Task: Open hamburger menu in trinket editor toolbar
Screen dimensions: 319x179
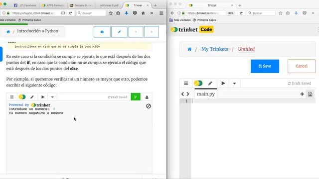Action: [186, 84]
